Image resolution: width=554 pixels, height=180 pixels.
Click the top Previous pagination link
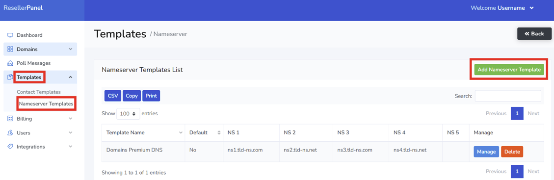coord(496,113)
